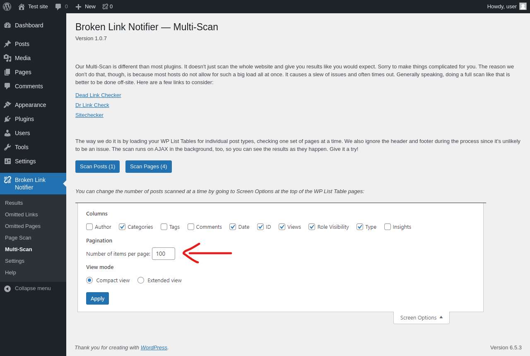Tick the Insights column checkbox
The height and width of the screenshot is (356, 530).
pos(388,227)
